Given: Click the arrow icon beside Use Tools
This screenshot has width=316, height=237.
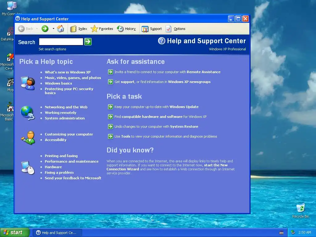Looking at the screenshot, I should pyautogui.click(x=110, y=136).
